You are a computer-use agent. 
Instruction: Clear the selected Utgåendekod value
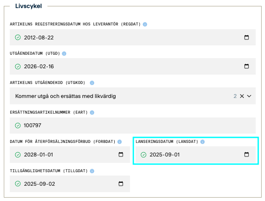point(242,96)
